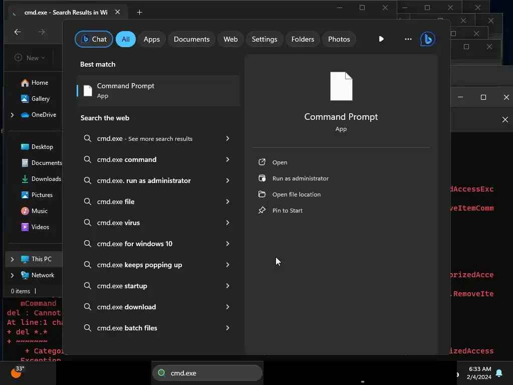Screen dimensions: 513x385
Task: Click the Bing logo icon in search panel
Action: tap(428, 39)
